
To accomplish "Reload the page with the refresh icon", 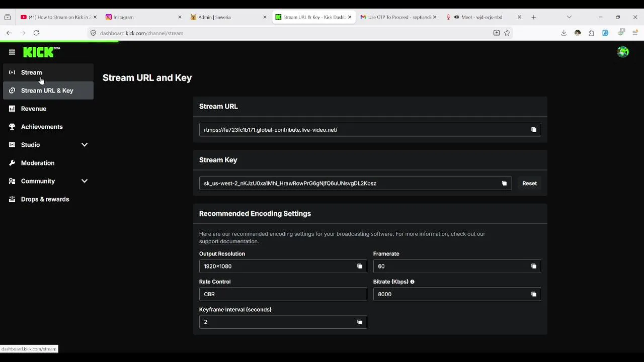I will [x=36, y=33].
